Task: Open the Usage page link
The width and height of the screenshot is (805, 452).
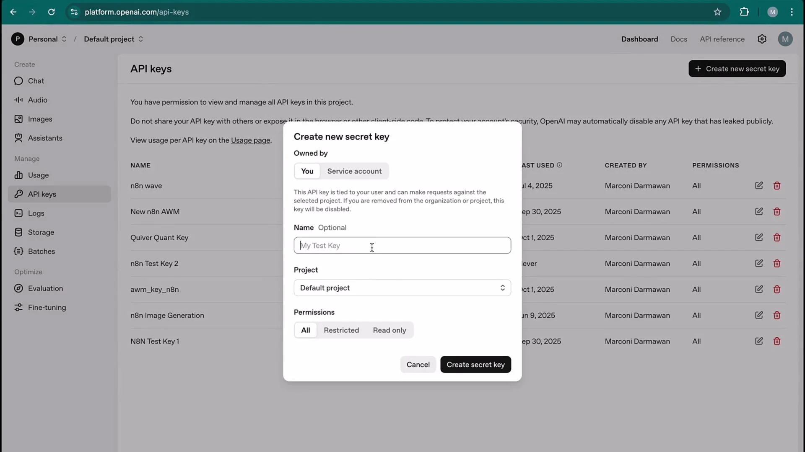Action: pyautogui.click(x=250, y=140)
